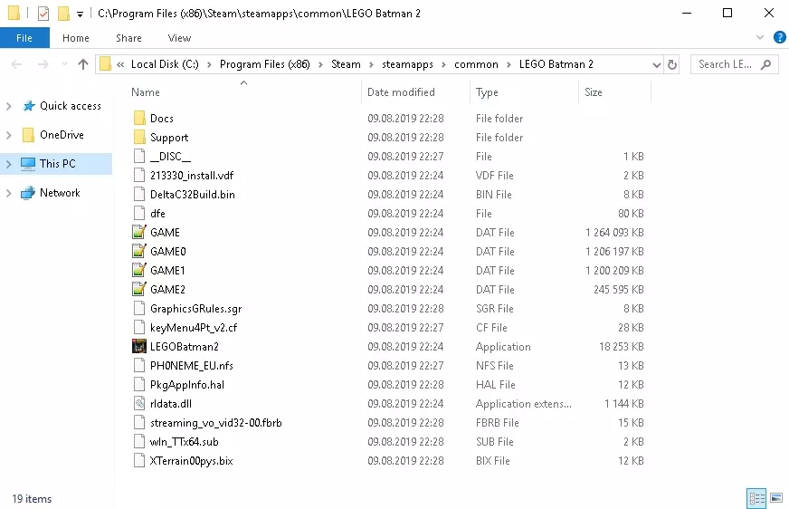Select the 213330_install.vdf file
The height and width of the screenshot is (509, 789).
[191, 175]
